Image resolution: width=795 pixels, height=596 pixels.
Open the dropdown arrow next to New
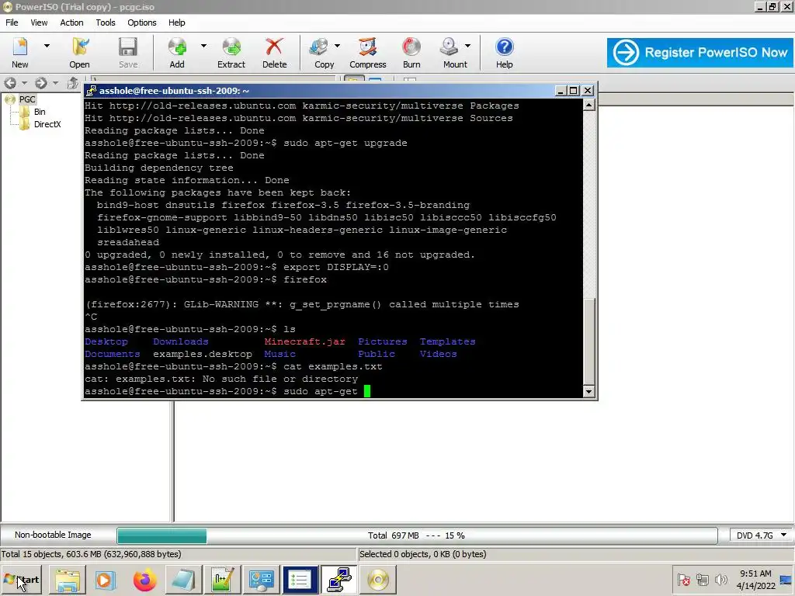point(47,46)
